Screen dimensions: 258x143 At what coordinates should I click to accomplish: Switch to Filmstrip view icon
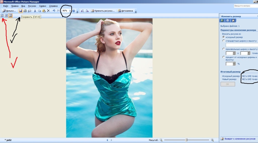click(x=6, y=16)
